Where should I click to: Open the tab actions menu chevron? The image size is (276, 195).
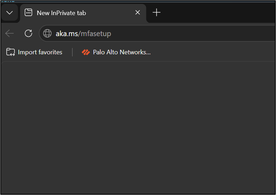pyautogui.click(x=10, y=13)
